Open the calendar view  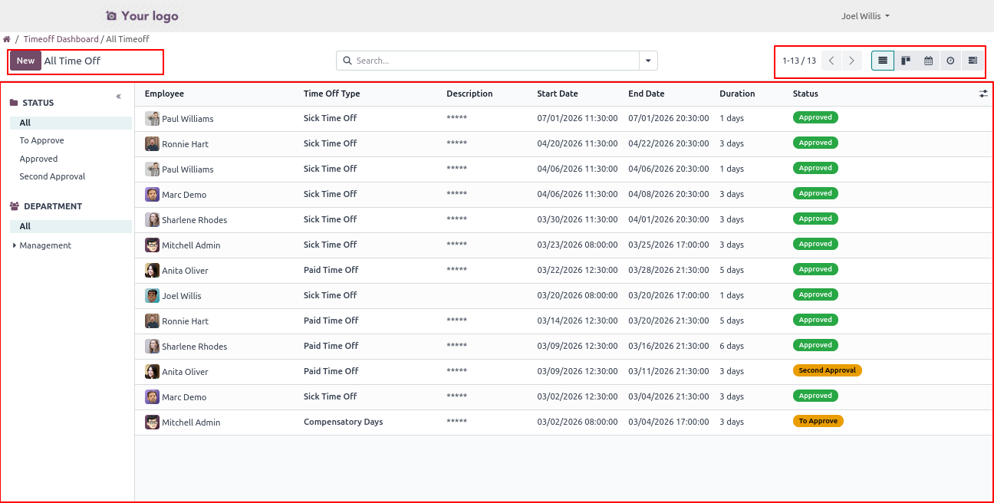point(928,61)
